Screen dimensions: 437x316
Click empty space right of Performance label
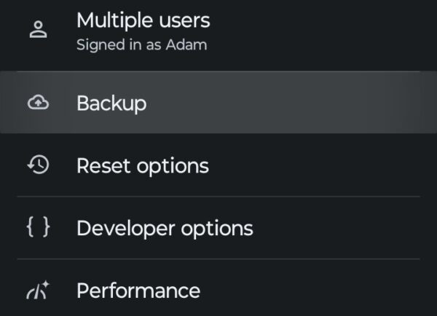pyautogui.click(x=313, y=291)
